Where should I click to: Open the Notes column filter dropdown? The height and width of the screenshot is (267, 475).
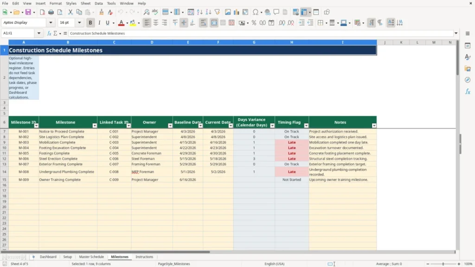coord(374,126)
